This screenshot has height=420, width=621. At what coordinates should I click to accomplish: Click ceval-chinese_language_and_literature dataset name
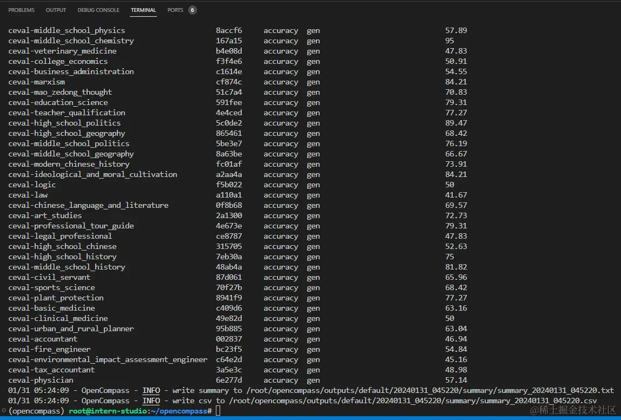coord(88,206)
